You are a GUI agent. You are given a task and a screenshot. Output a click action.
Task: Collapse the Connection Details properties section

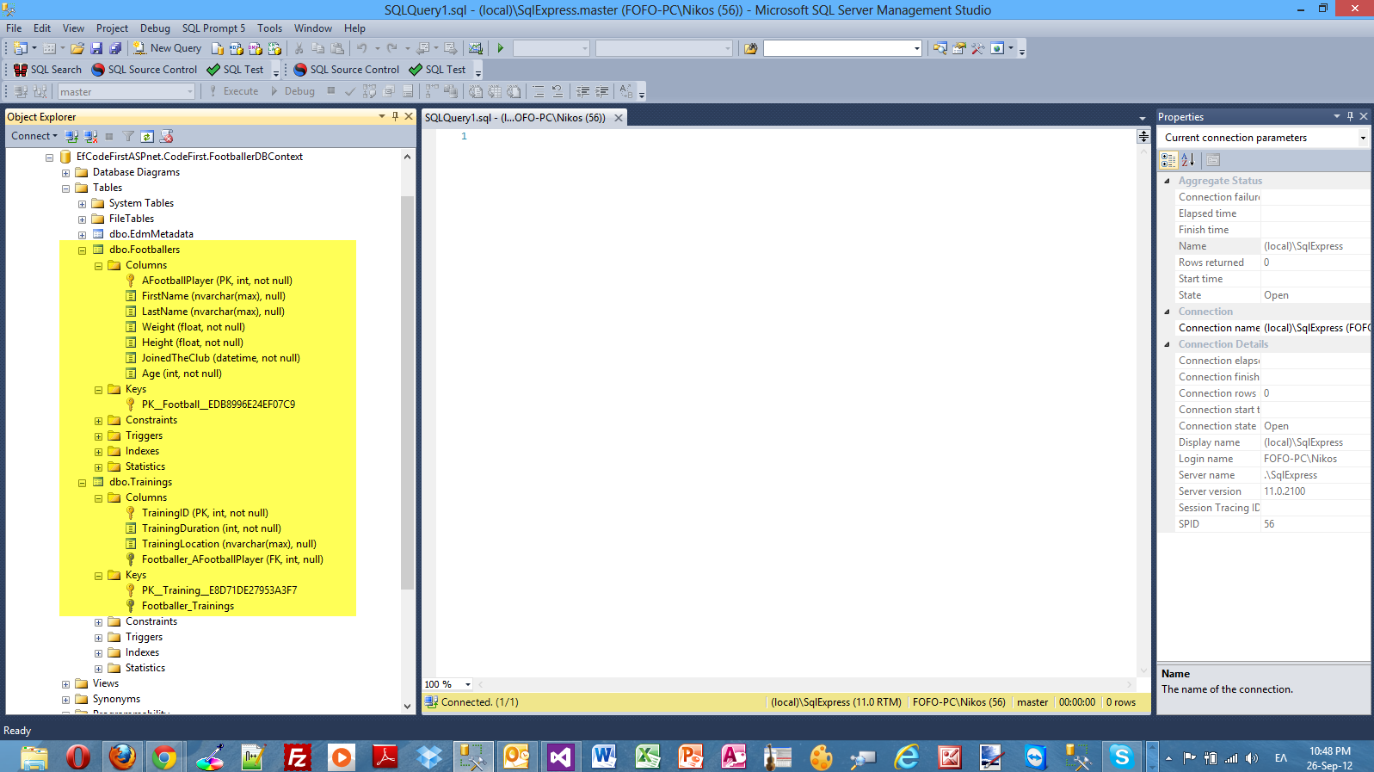click(x=1167, y=344)
